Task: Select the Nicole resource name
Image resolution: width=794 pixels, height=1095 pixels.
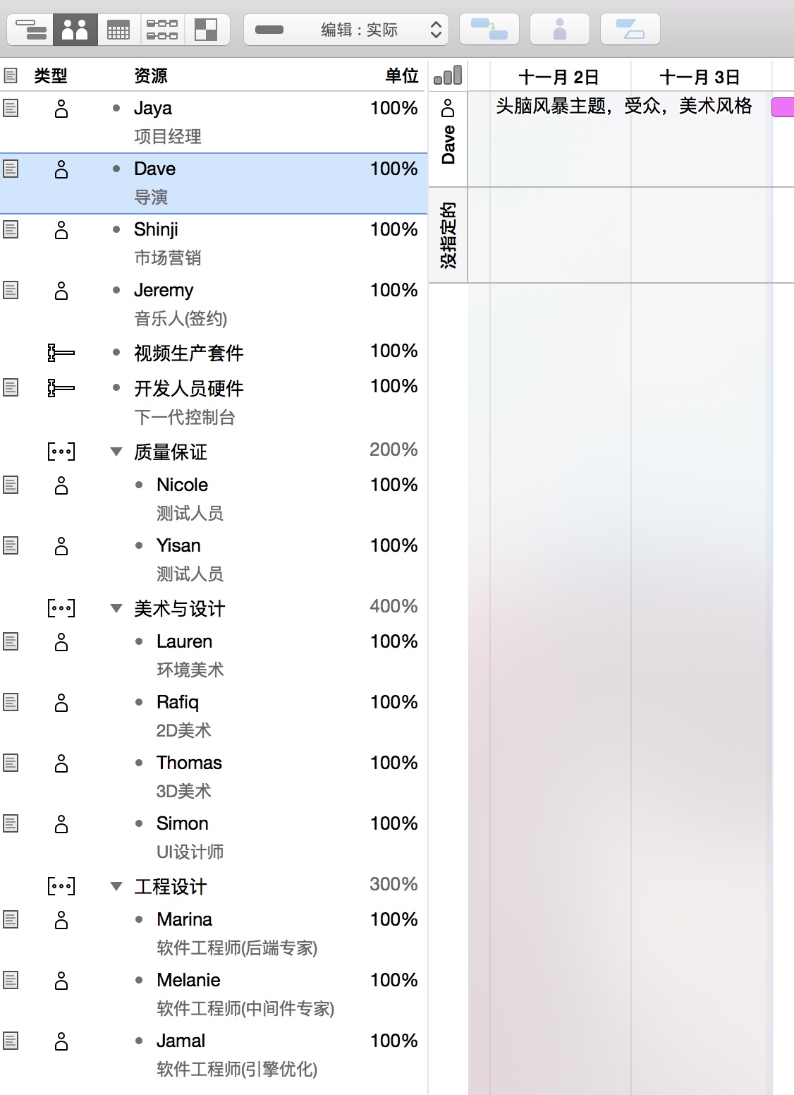Action: (x=182, y=485)
